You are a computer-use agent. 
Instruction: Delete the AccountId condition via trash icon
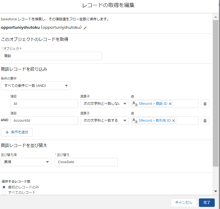tap(205, 121)
